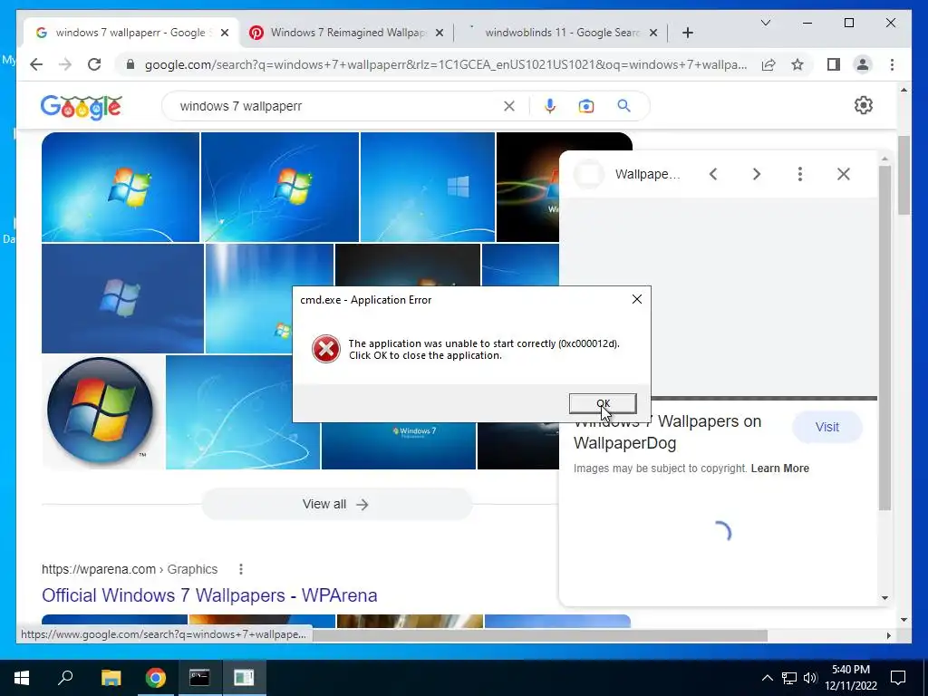Open the first Windows 7 wallpaper thumbnail
The height and width of the screenshot is (696, 928).
(121, 187)
